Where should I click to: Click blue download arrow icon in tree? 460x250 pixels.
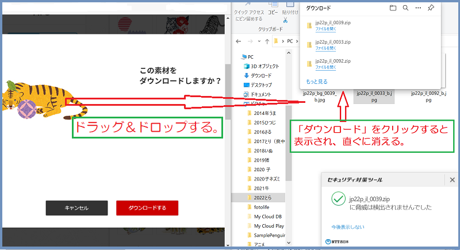tap(247, 76)
